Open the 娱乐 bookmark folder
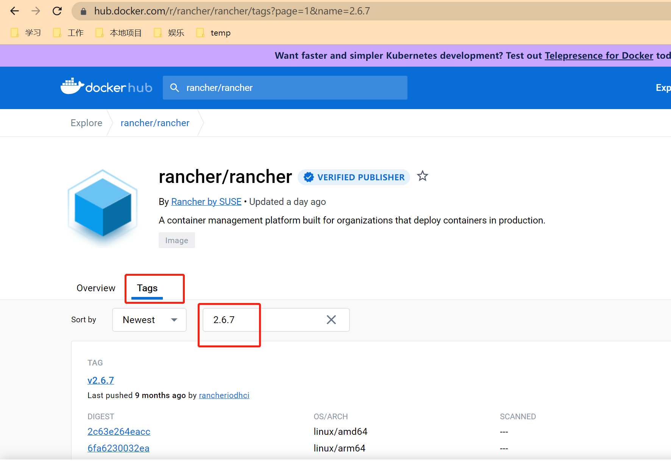The height and width of the screenshot is (467, 671). (x=169, y=33)
